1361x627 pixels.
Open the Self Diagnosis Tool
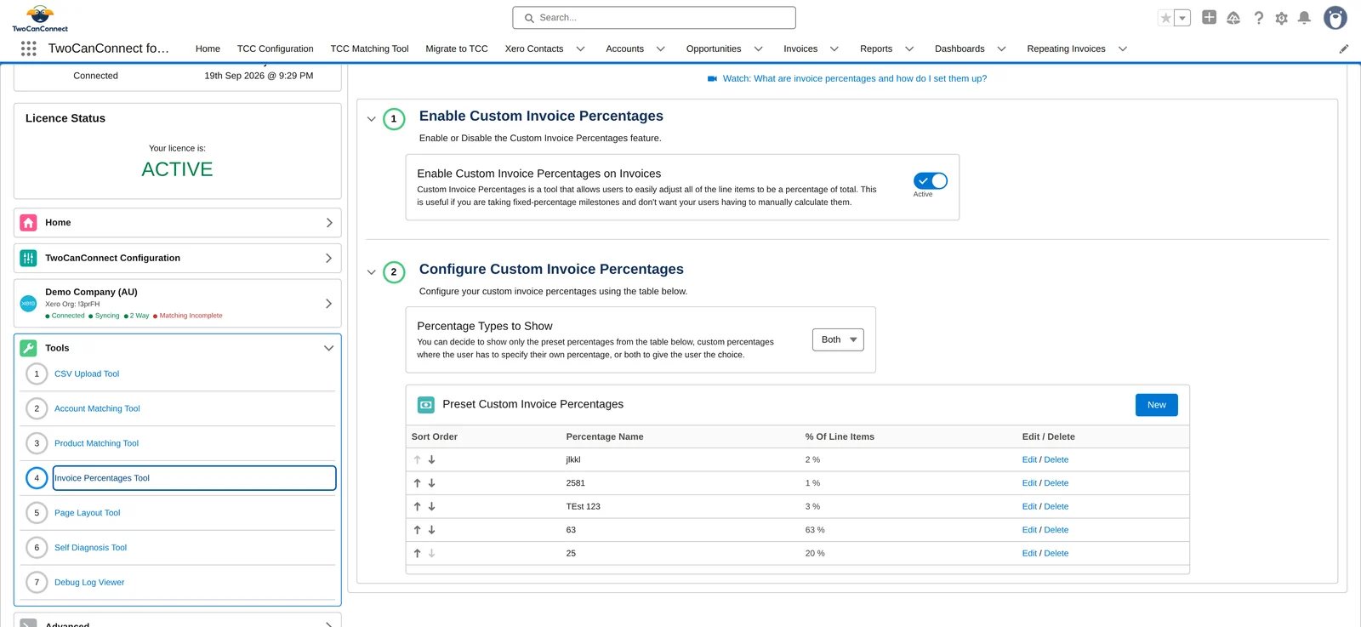click(90, 548)
